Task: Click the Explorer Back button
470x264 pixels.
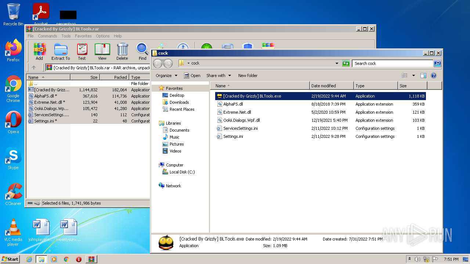Action: (158, 63)
